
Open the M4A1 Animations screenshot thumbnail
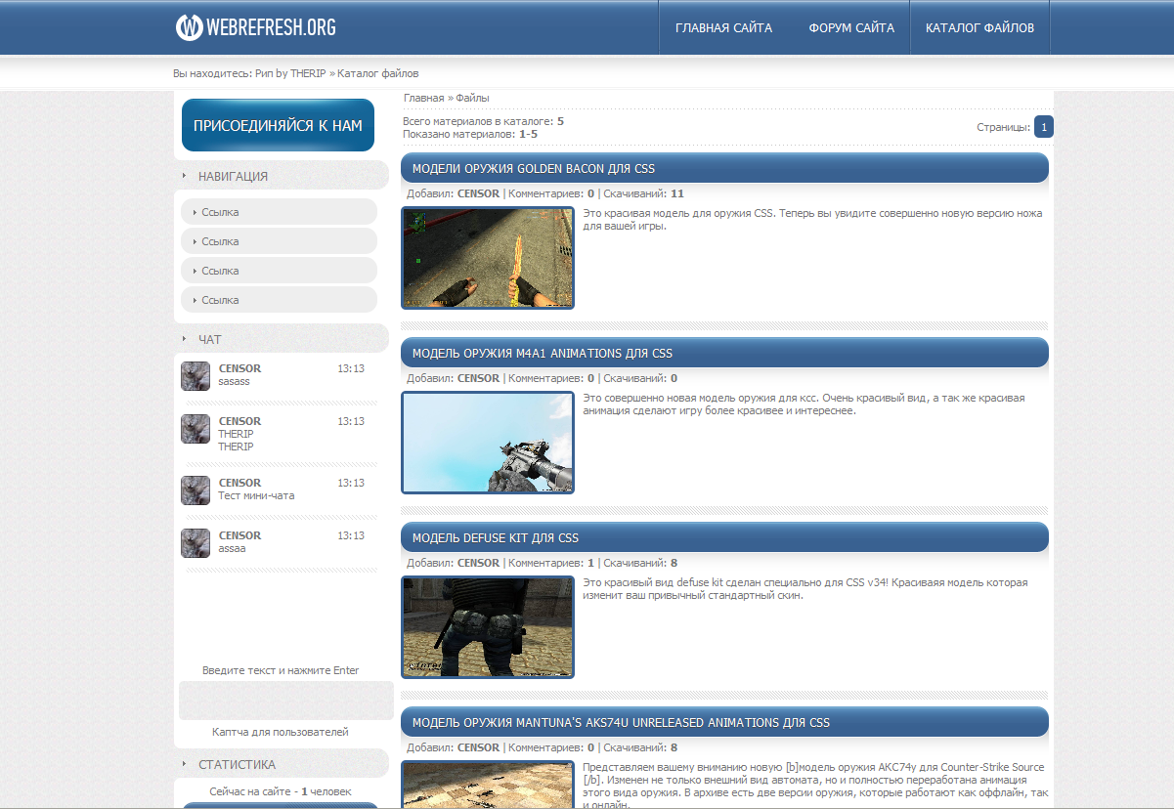(488, 443)
